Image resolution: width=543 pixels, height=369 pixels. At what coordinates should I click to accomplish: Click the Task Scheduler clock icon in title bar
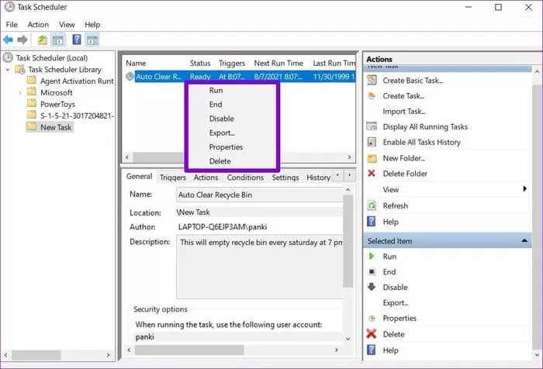pyautogui.click(x=9, y=7)
